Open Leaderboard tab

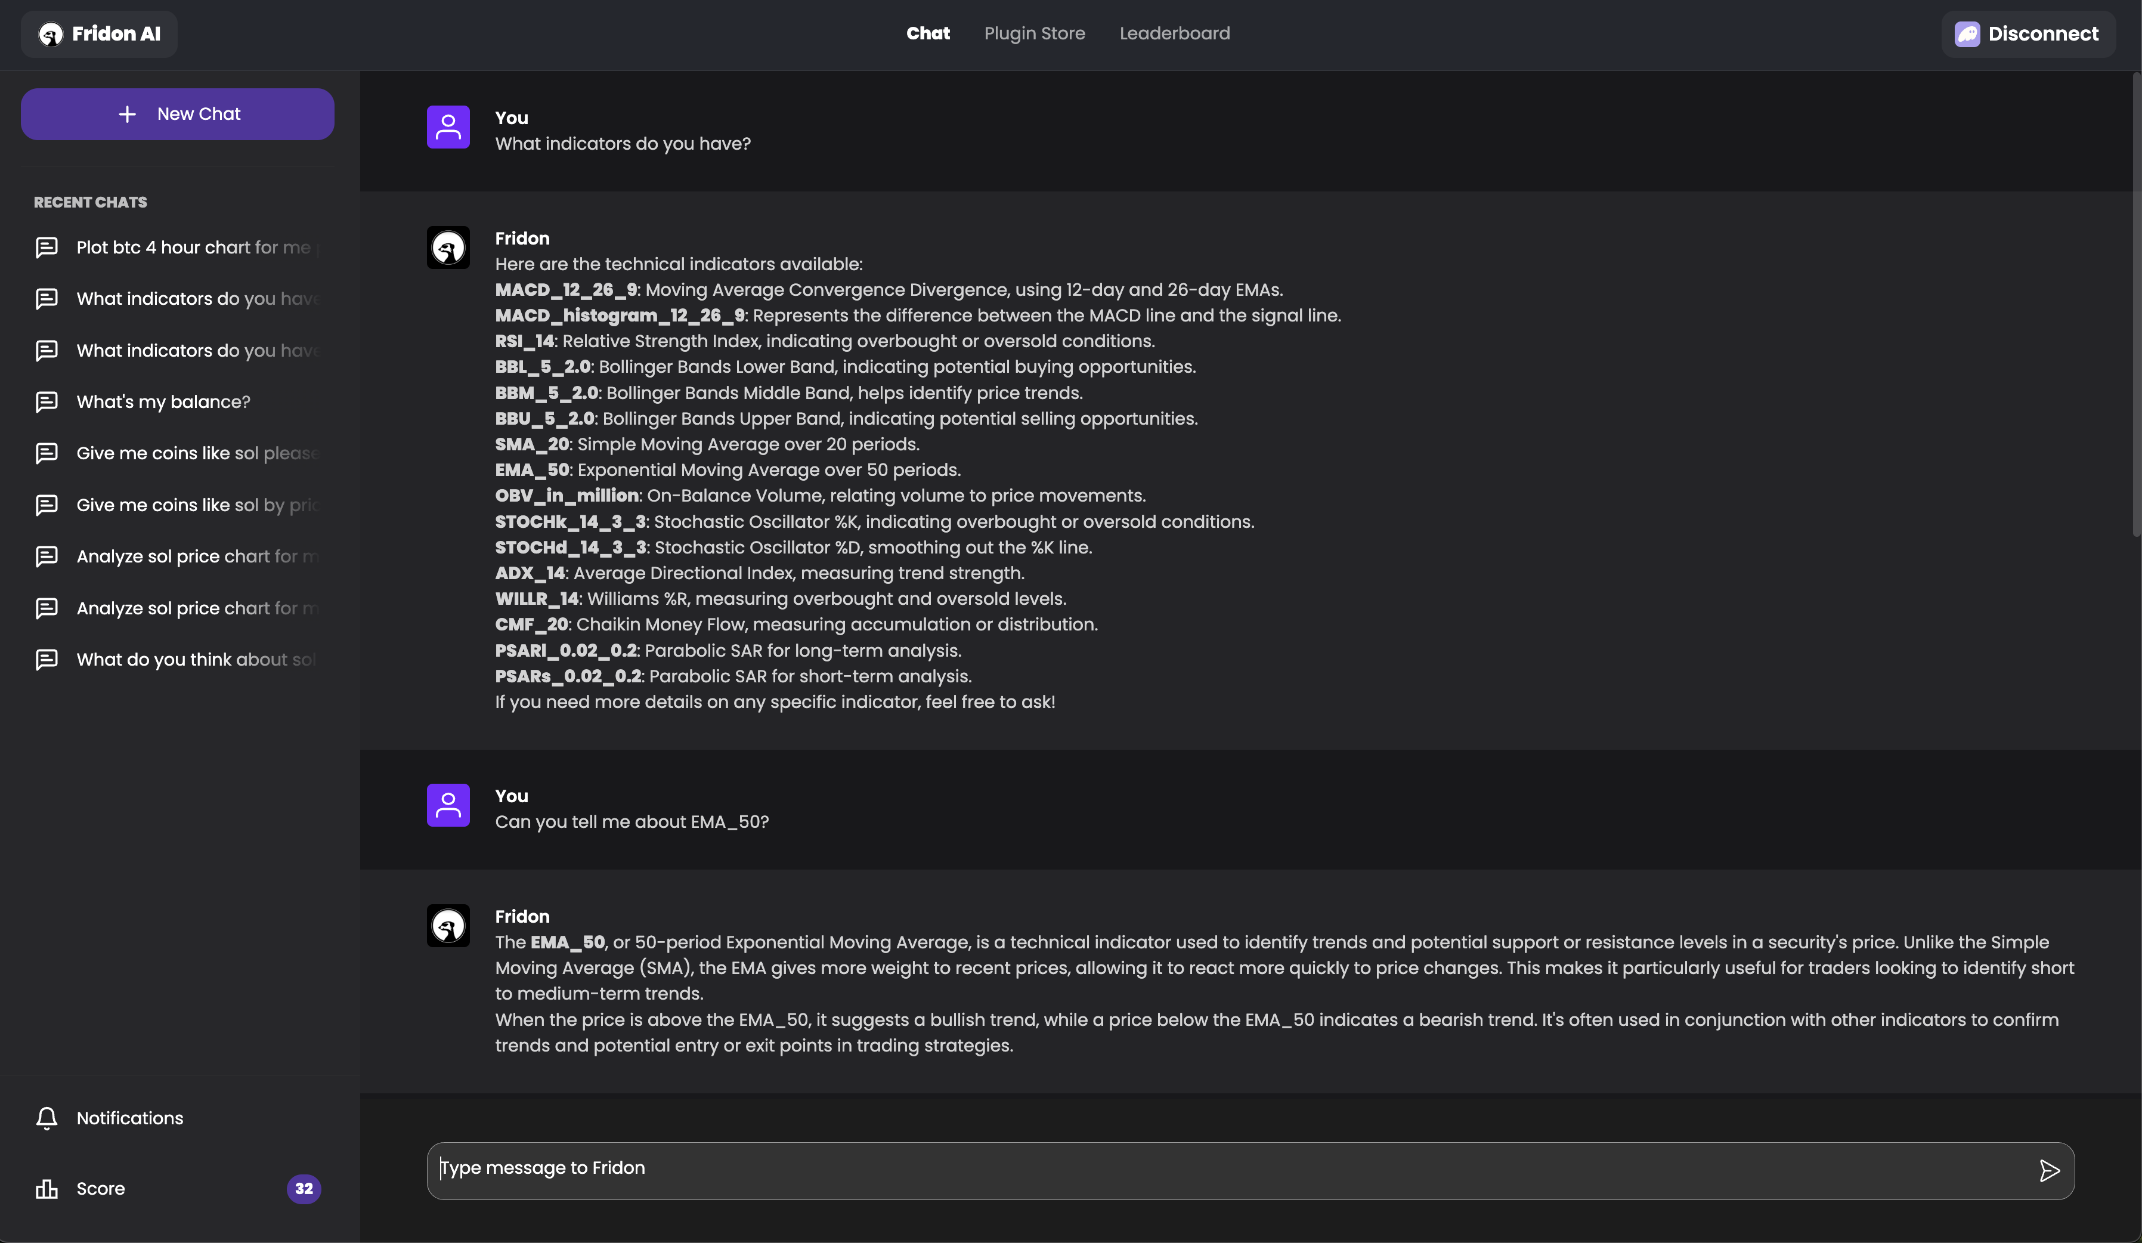click(x=1176, y=34)
